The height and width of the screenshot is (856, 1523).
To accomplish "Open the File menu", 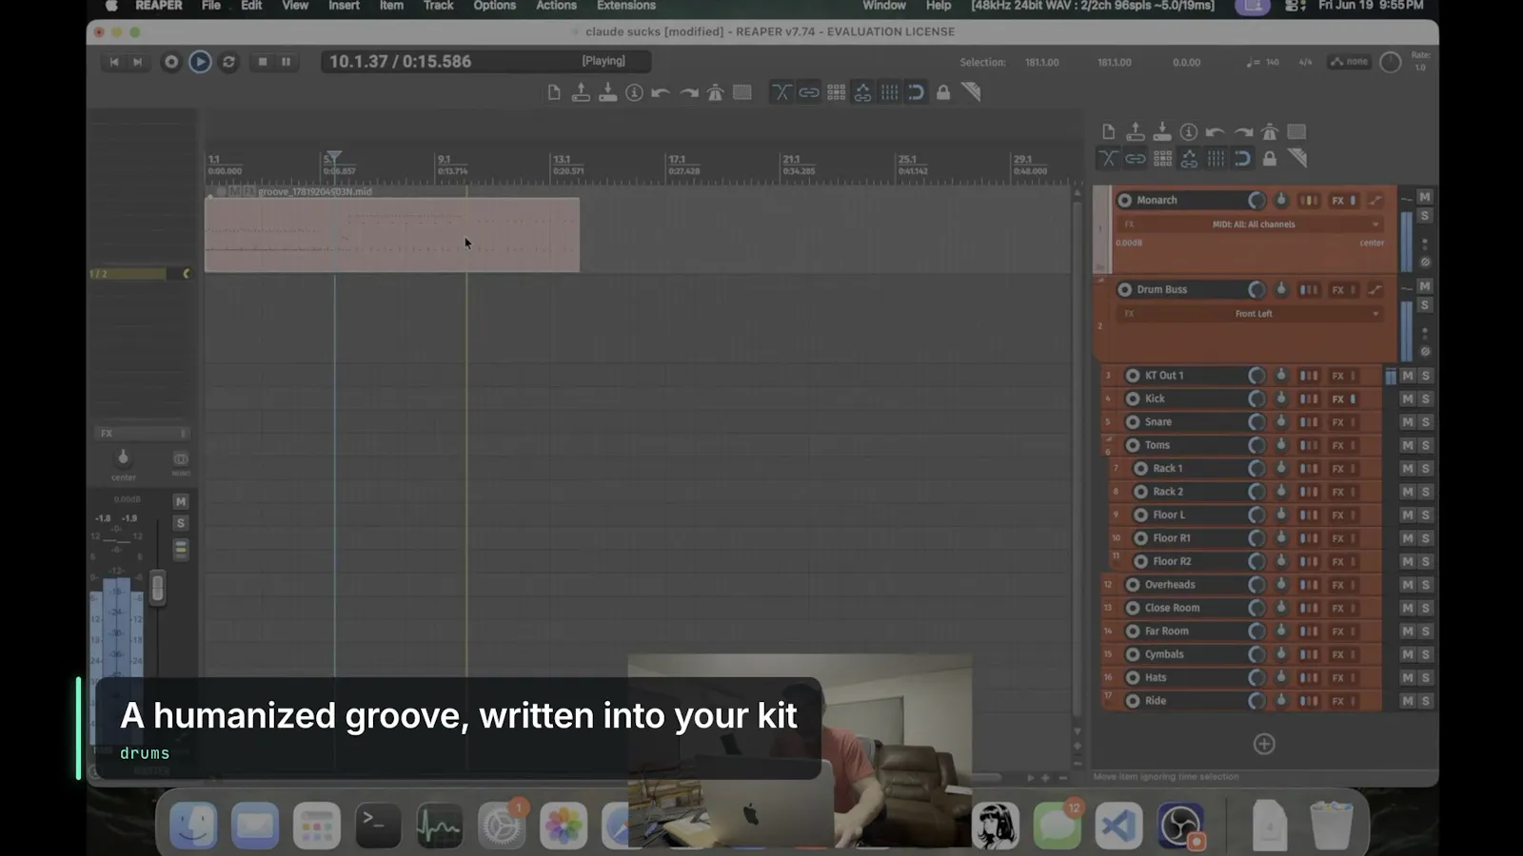I will pos(210,6).
